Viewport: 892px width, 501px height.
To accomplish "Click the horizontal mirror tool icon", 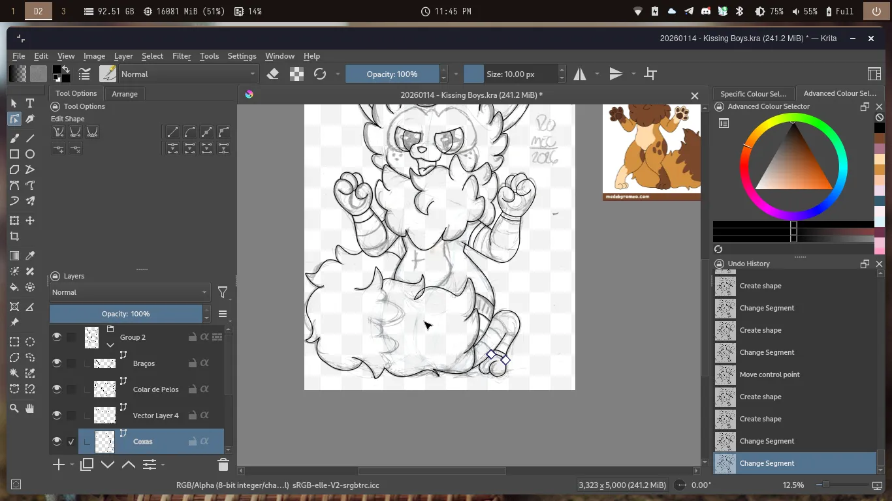I will pos(580,74).
